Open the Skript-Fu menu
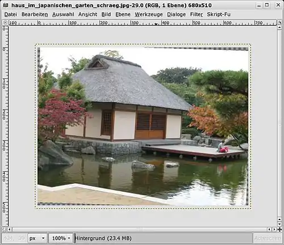Image resolution: width=284 pixels, height=245 pixels. tap(219, 14)
